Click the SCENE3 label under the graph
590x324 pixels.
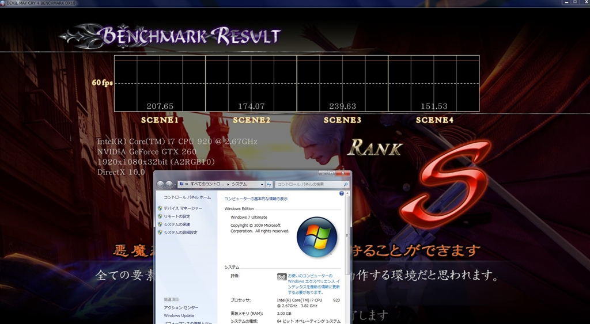[342, 120]
